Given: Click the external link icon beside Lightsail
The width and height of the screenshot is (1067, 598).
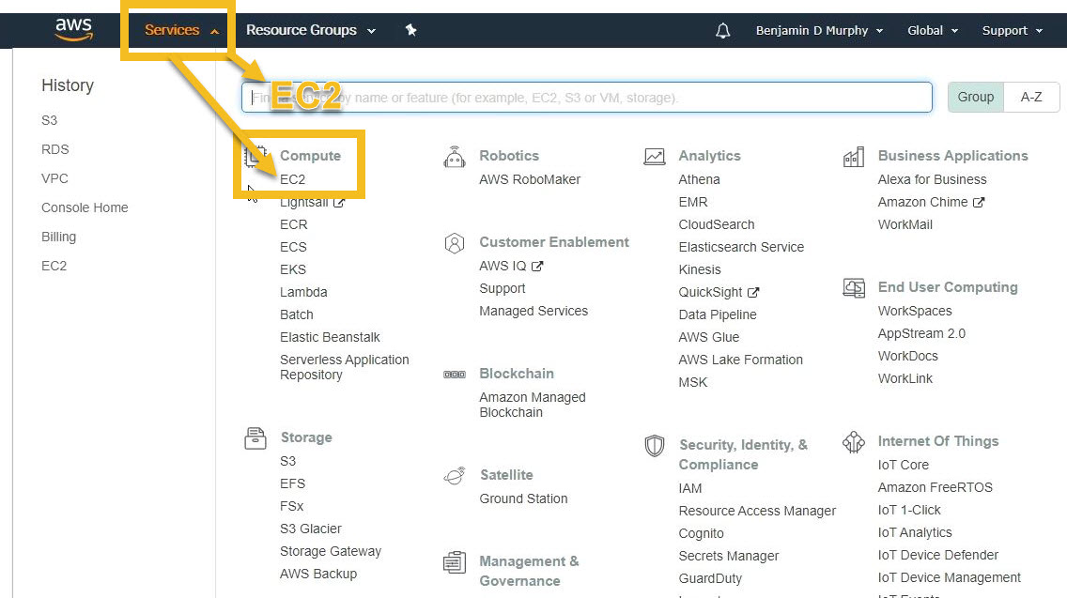Looking at the screenshot, I should point(339,202).
